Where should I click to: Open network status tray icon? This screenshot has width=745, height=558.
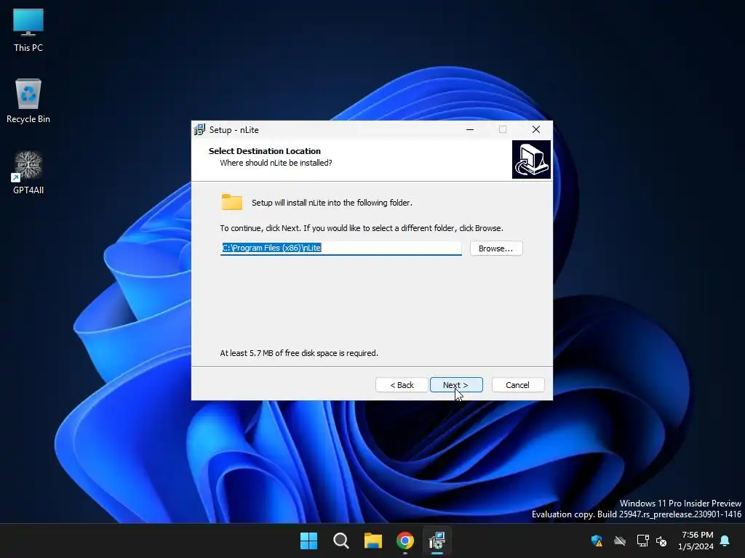(x=642, y=541)
